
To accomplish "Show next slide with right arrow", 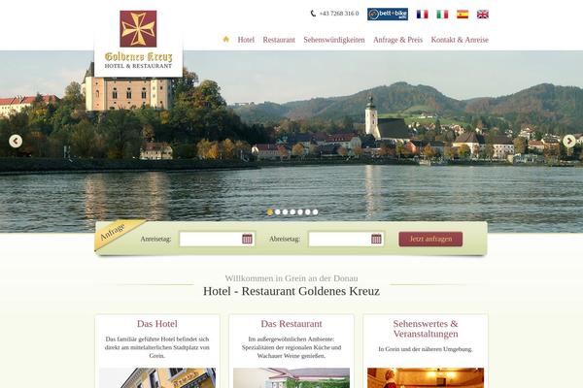I will [x=568, y=141].
